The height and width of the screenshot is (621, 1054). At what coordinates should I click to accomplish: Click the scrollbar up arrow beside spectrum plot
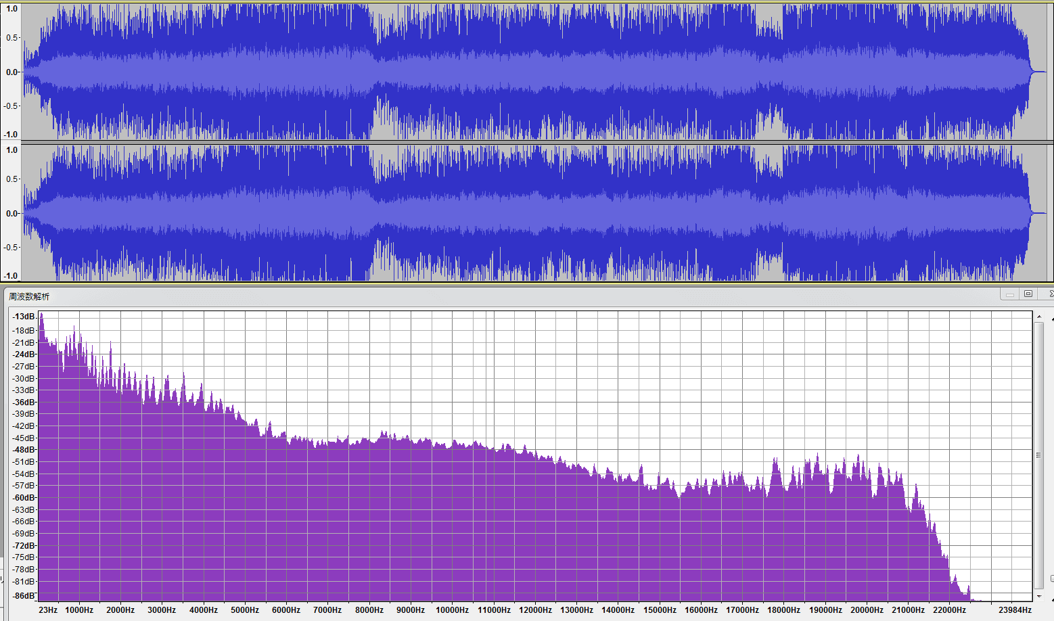point(1039,317)
